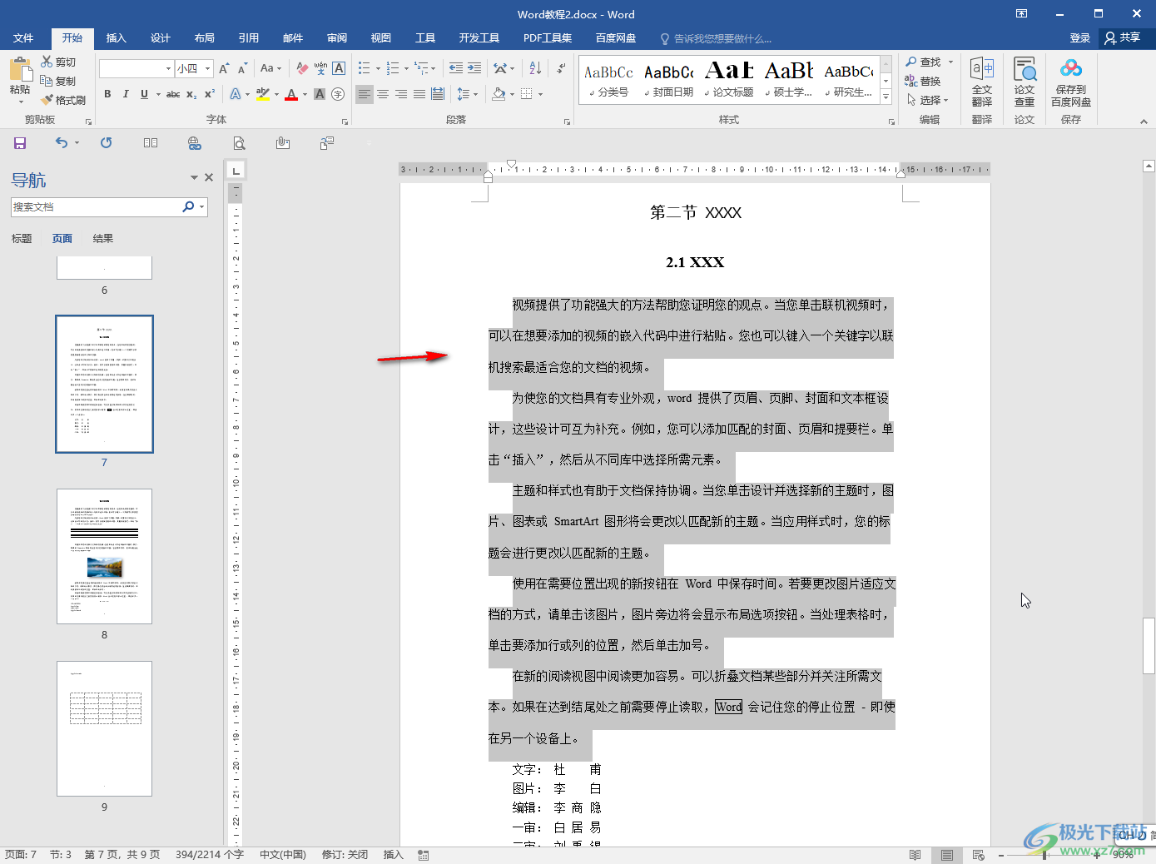The height and width of the screenshot is (864, 1156).
Task: Open line spacing dropdown
Action: 467,94
